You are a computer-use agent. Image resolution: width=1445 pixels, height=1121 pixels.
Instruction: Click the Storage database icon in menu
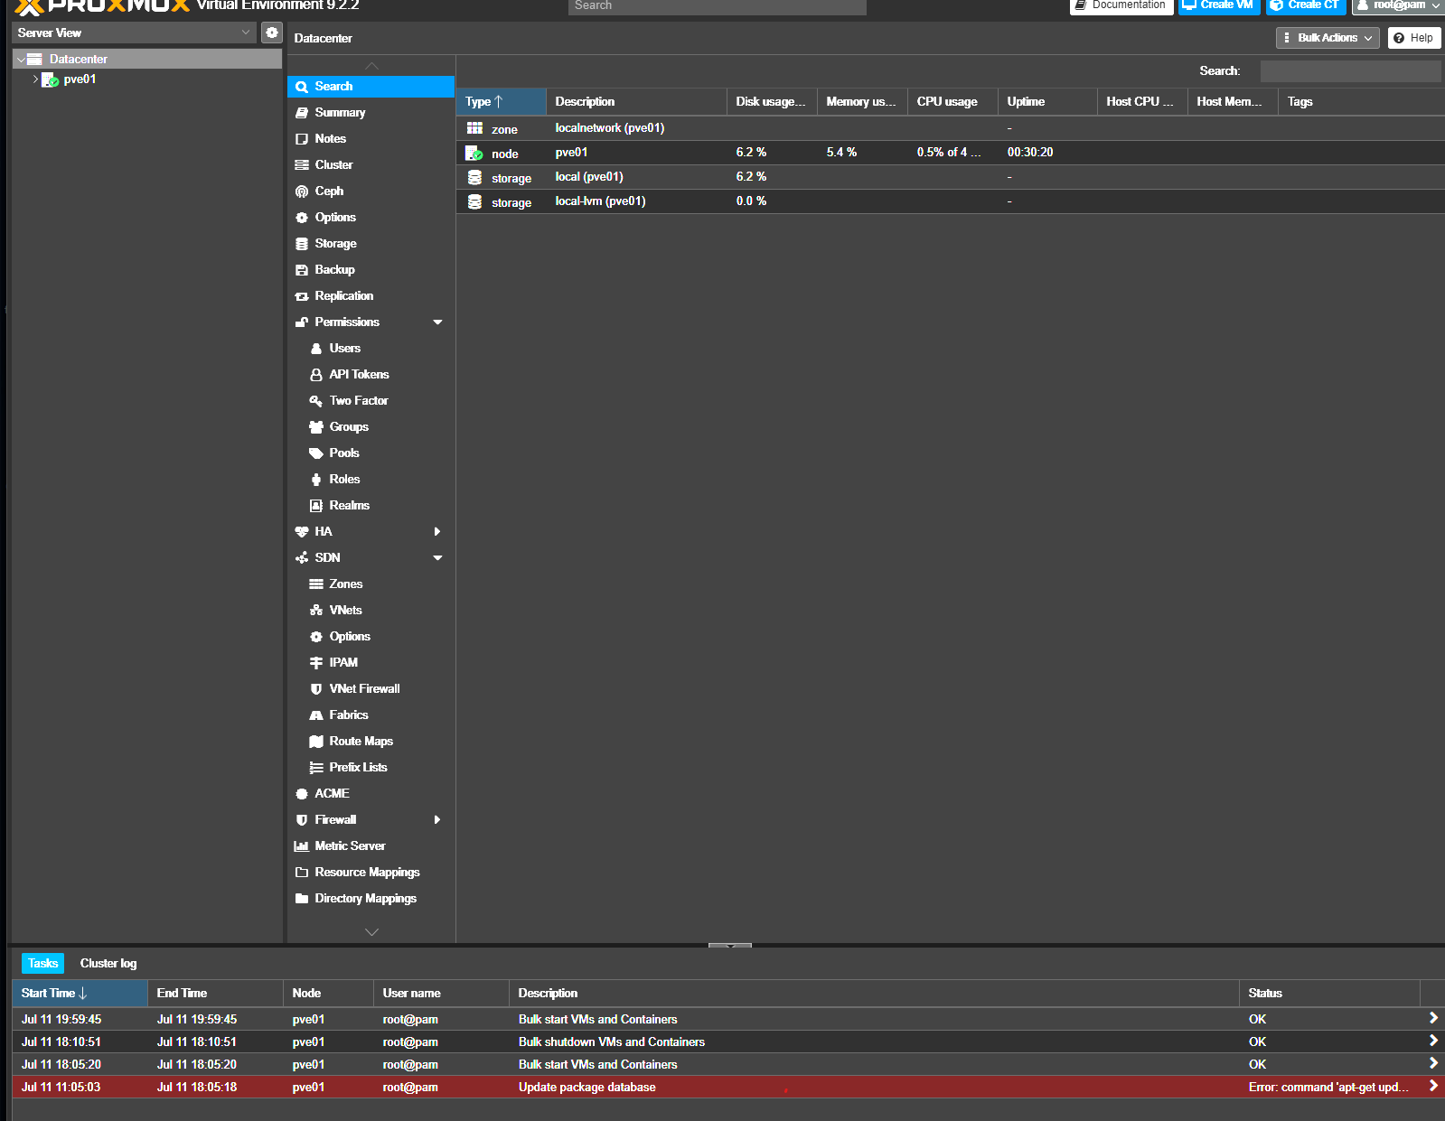[x=302, y=243]
